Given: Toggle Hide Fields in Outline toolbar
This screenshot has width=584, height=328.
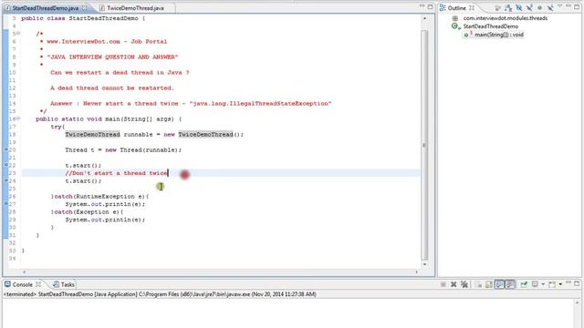Looking at the screenshot, I should (519, 7).
